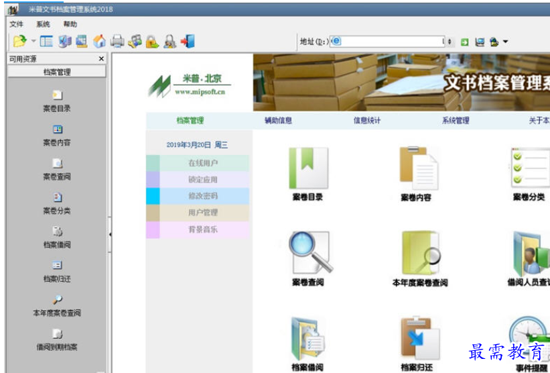Viewport: 550px width, 373px height.
Task: Open the large 本年度案卷查阅 folder icon
Action: pyautogui.click(x=421, y=253)
